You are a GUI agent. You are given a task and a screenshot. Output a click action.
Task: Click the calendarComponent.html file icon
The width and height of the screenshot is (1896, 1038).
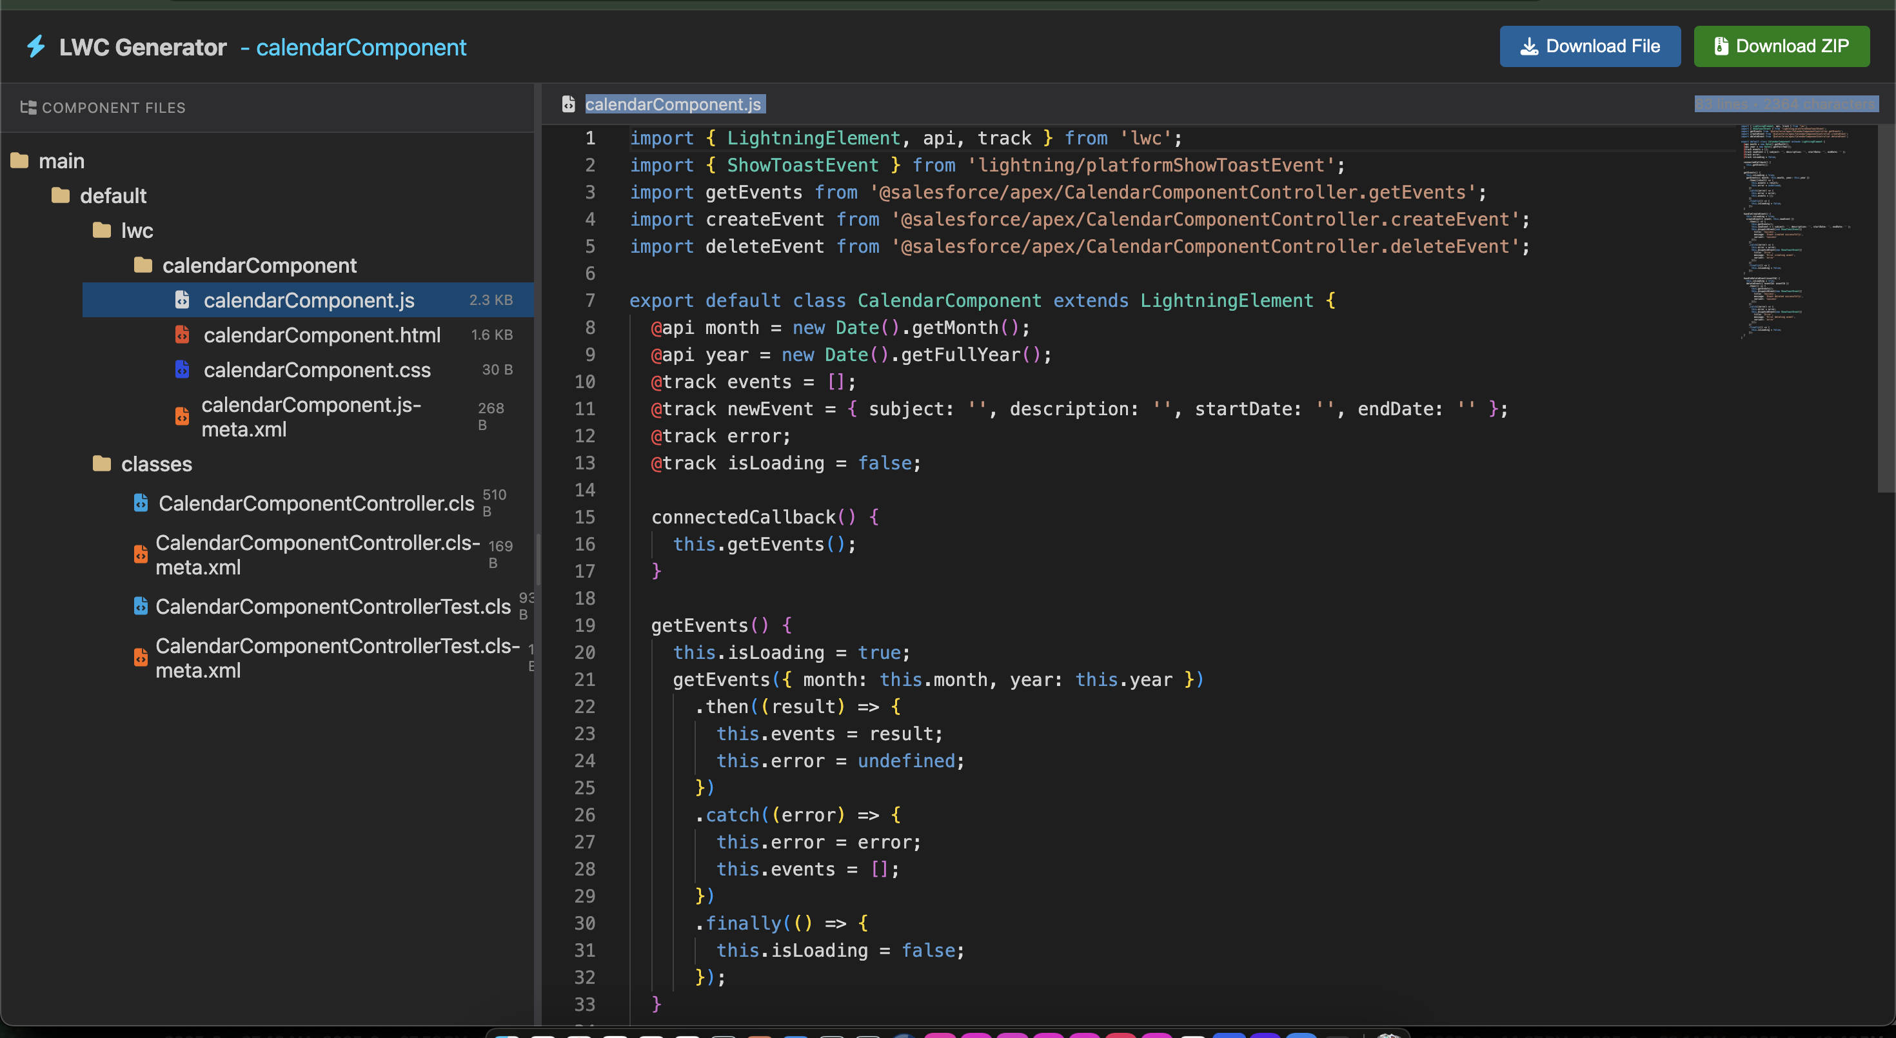[182, 335]
